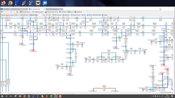
Task: Open Zoom desktop shortcut
Action: click(x=45, y=3)
